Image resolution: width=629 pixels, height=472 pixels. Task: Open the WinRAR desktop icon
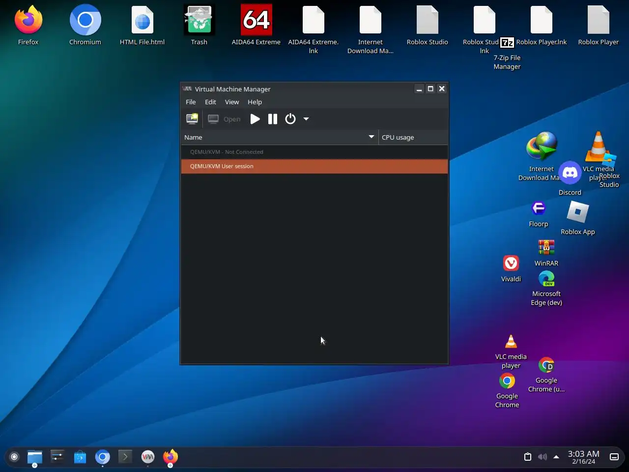click(546, 247)
